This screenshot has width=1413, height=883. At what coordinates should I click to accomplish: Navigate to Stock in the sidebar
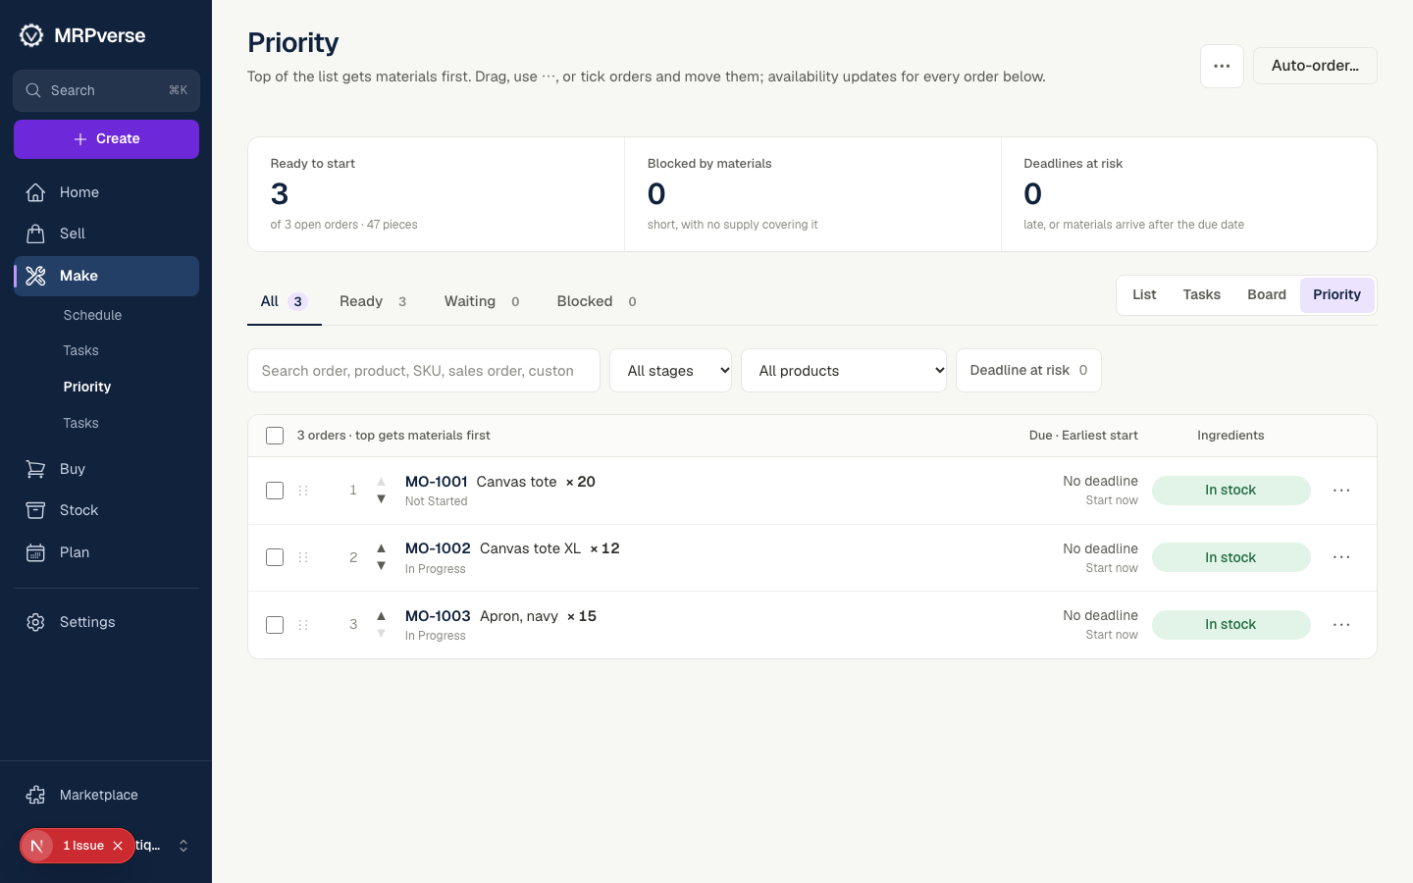pyautogui.click(x=106, y=510)
